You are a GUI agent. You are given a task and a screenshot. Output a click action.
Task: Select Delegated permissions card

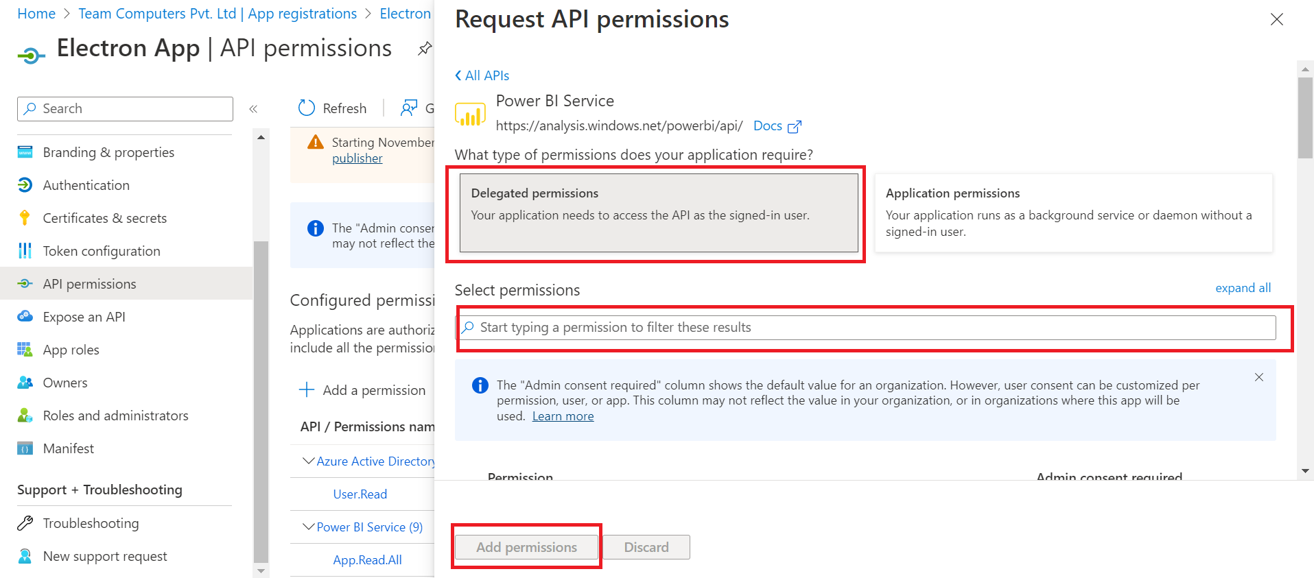click(659, 213)
